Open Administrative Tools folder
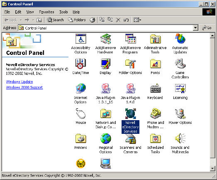 (155, 44)
